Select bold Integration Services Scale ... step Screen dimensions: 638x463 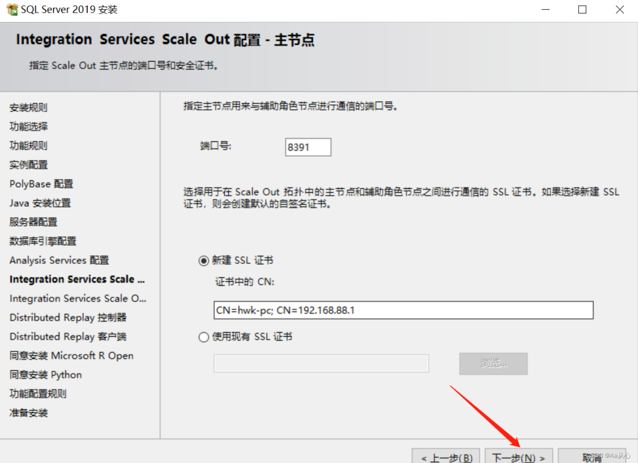(x=77, y=279)
